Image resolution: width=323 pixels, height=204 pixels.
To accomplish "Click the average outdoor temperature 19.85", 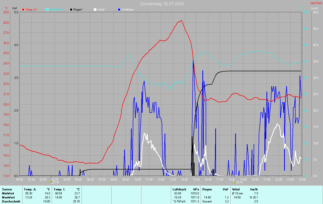I will [x=46, y=201].
